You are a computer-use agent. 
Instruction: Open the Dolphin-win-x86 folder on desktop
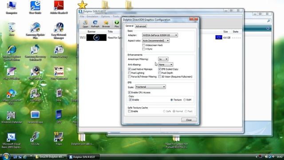tap(82, 140)
